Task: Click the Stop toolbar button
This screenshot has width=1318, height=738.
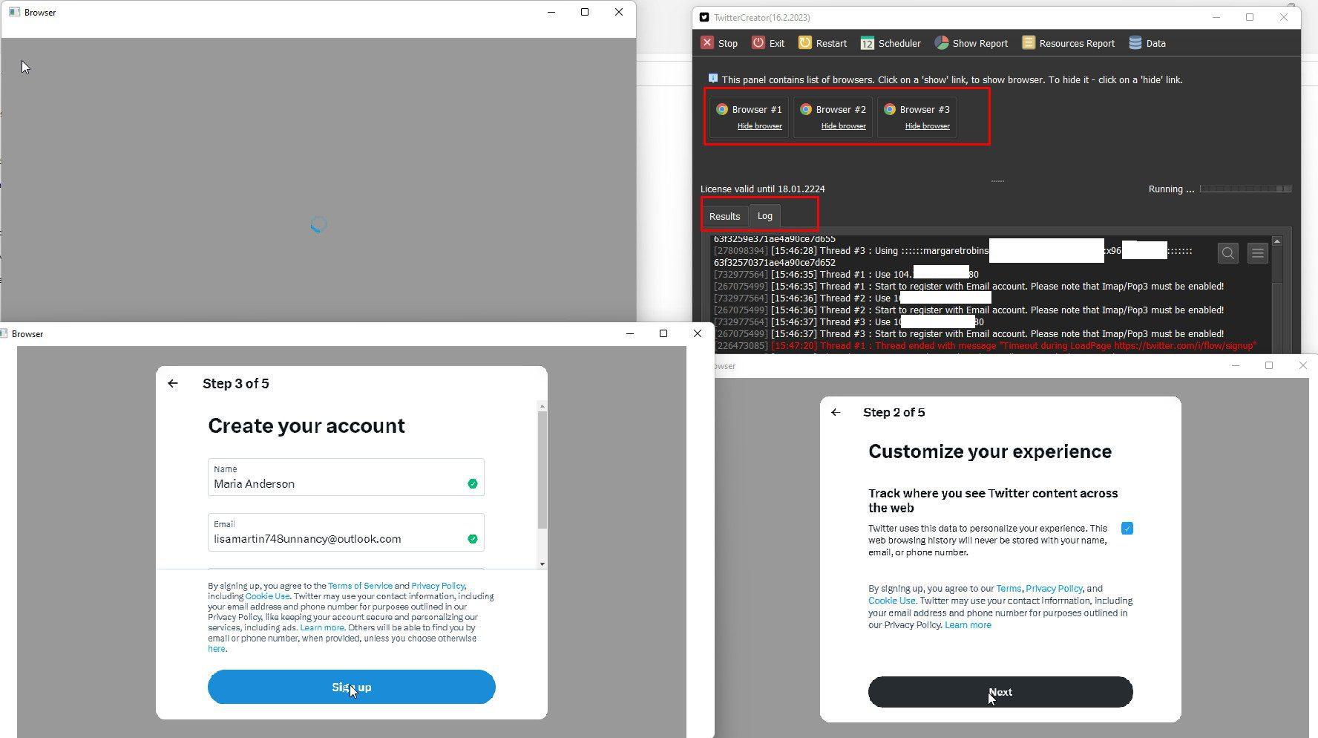Action: click(718, 43)
